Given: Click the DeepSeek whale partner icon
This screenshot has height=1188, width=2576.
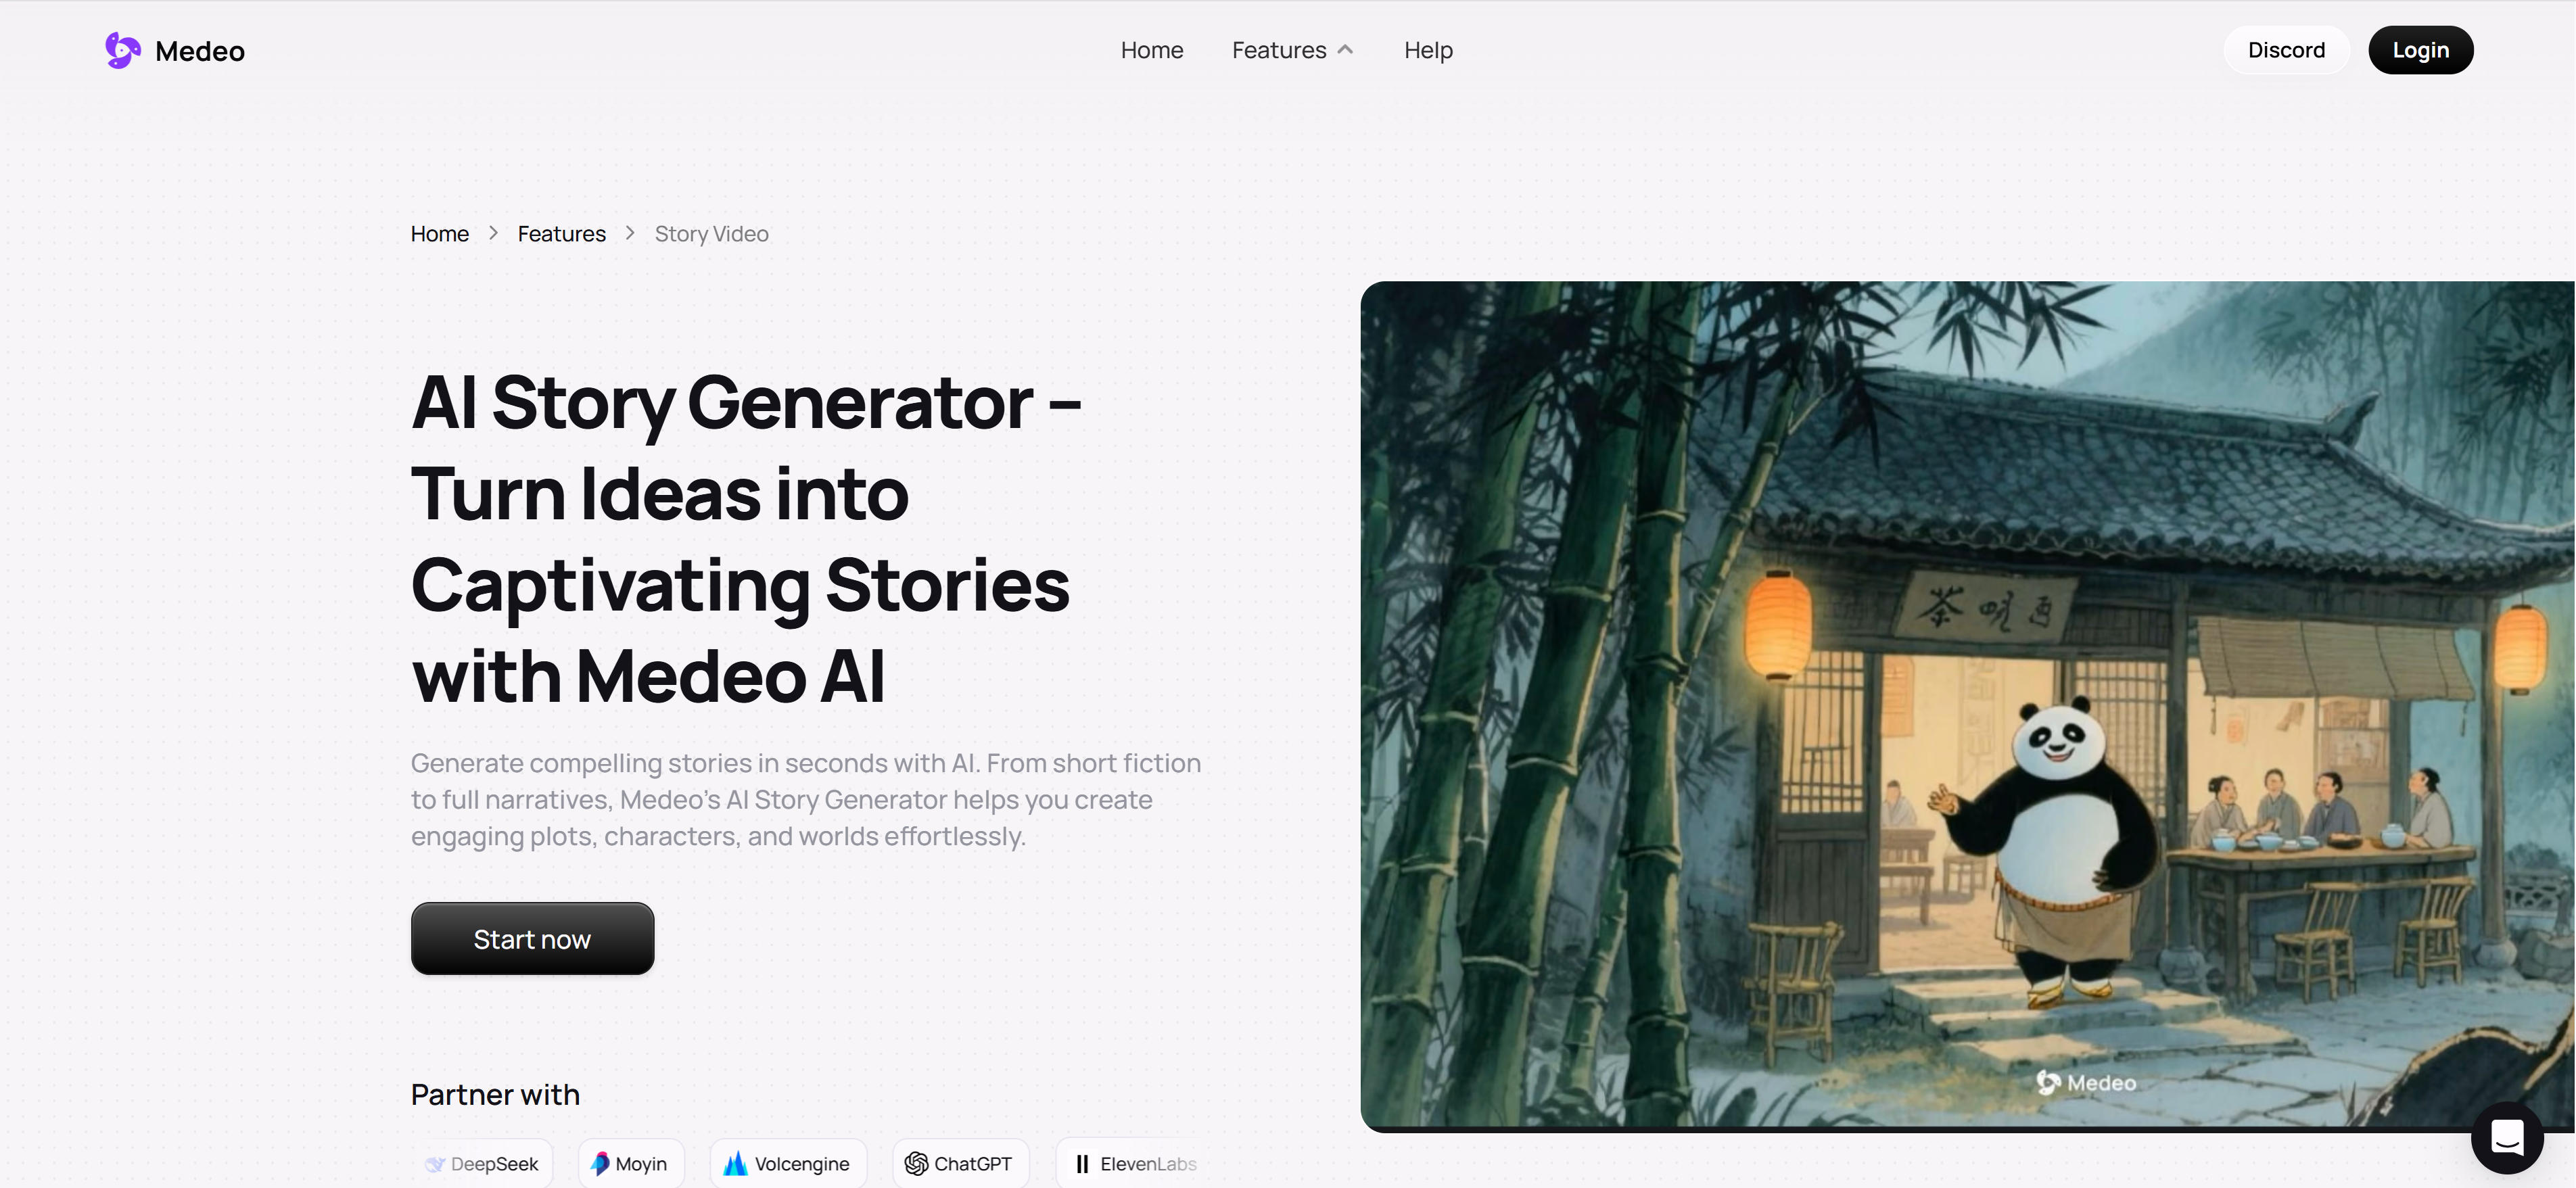Looking at the screenshot, I should (x=435, y=1164).
